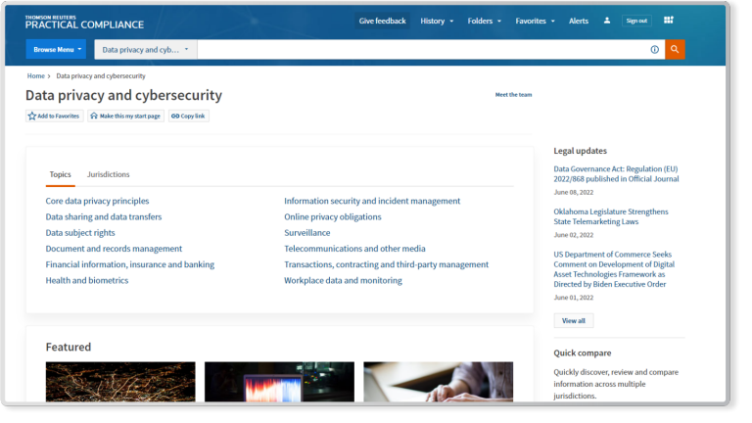This screenshot has height=423, width=752.
Task: Click the orange search magnifier button
Action: [x=675, y=49]
